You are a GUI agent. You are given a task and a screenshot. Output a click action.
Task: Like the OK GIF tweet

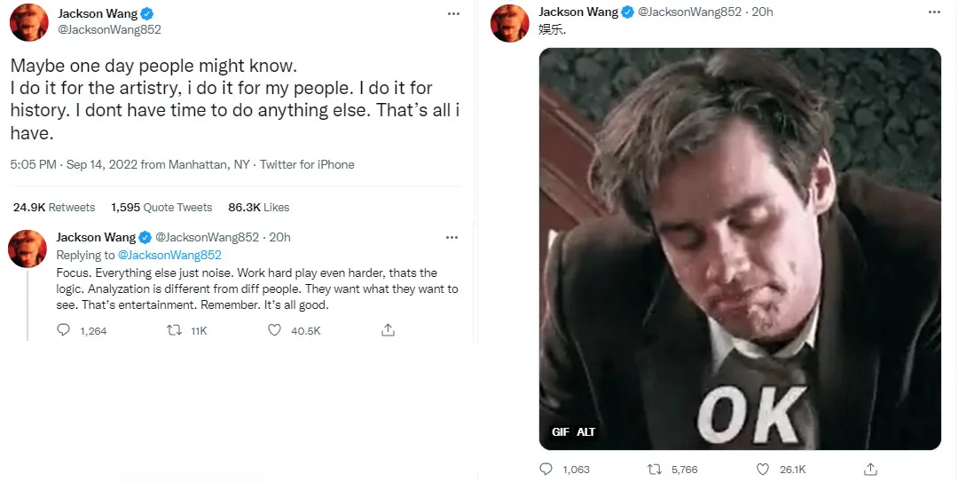click(x=762, y=469)
